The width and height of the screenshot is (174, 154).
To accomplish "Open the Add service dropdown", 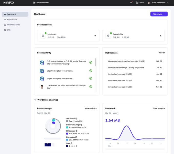I will click(x=159, y=14).
